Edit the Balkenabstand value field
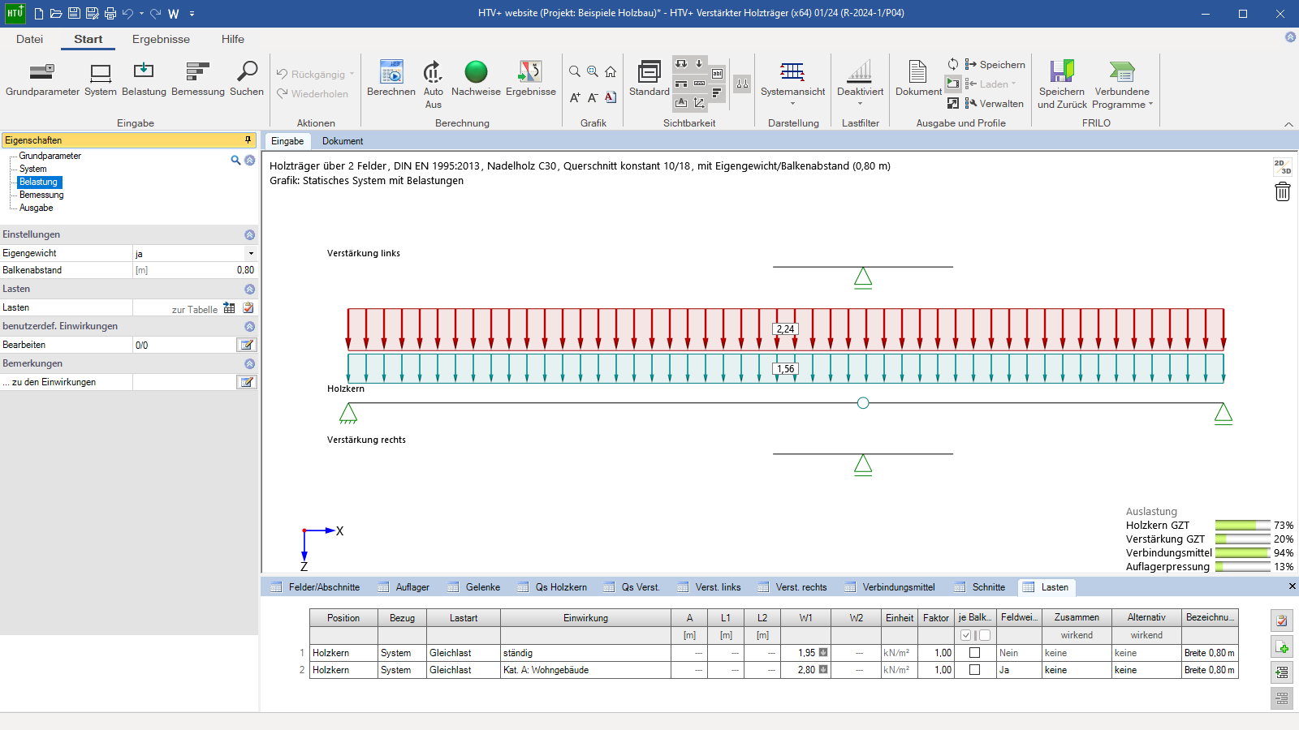Viewport: 1299px width, 730px height. pyautogui.click(x=195, y=270)
